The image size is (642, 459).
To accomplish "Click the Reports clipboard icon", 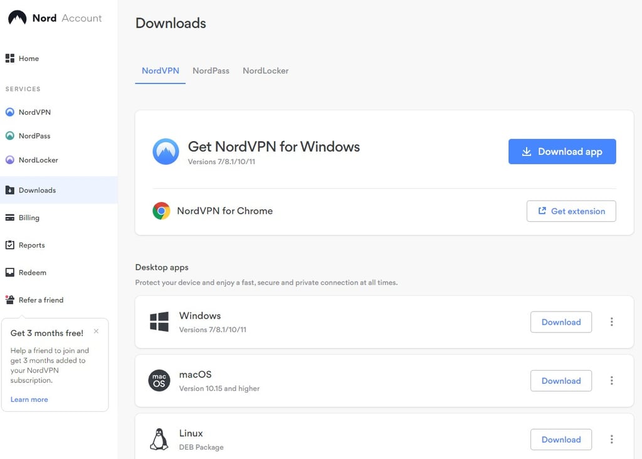I will (10, 245).
